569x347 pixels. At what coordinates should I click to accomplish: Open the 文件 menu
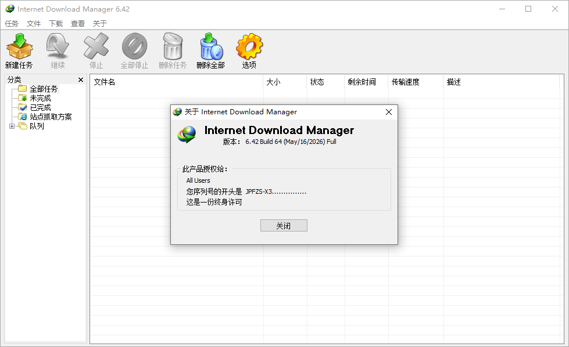tap(33, 24)
